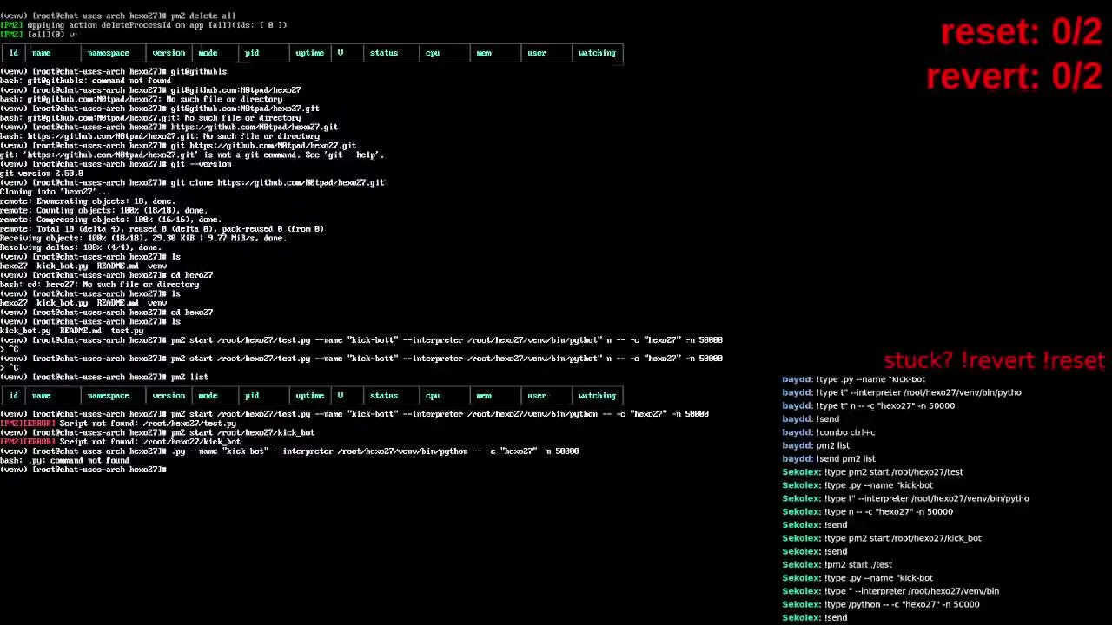Click Sekolex's '!pm2 start ./test' chat message

pos(837,564)
